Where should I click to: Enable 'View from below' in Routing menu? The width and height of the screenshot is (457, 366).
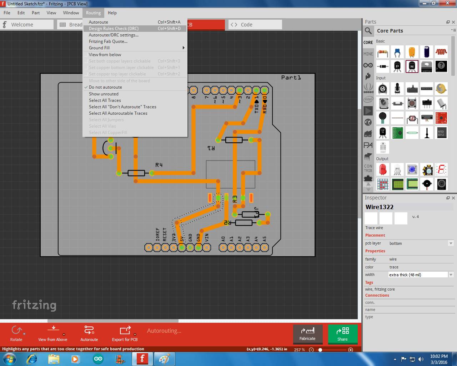pyautogui.click(x=105, y=55)
